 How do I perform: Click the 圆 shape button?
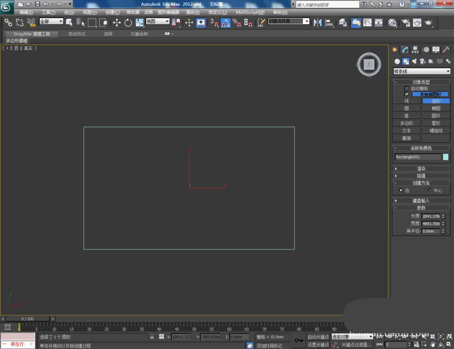(406, 108)
